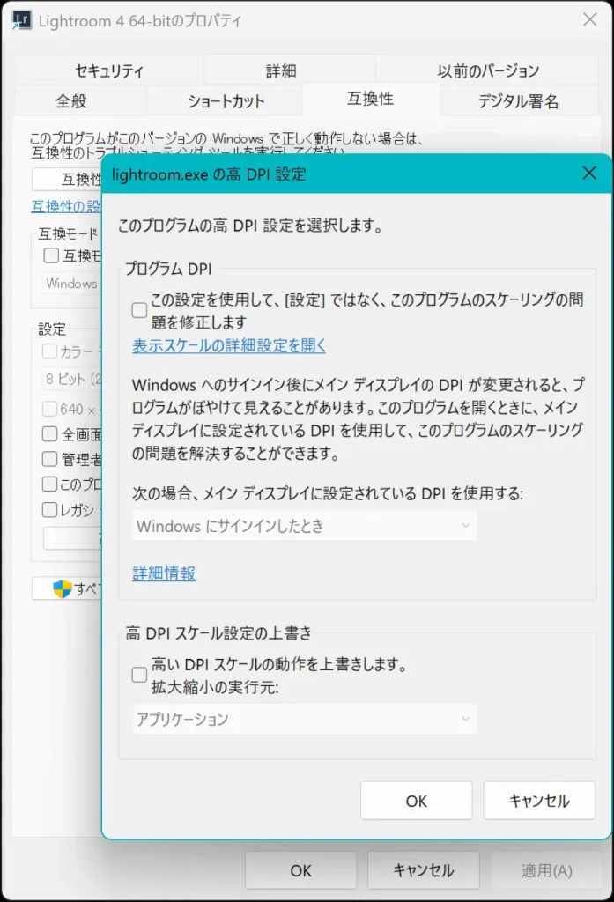The height and width of the screenshot is (902, 614).
Task: Enable the Program DPI scaling fix checkbox
Action: click(139, 310)
